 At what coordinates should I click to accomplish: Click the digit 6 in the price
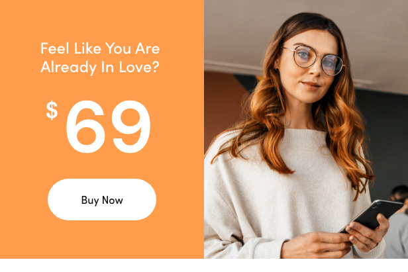(85, 127)
